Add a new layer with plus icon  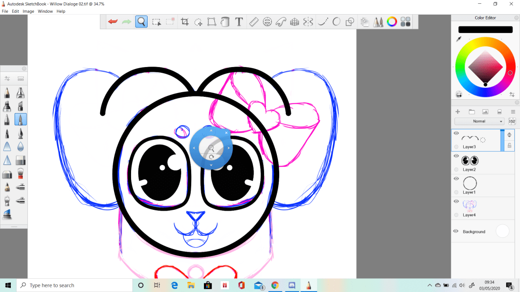pos(458,112)
